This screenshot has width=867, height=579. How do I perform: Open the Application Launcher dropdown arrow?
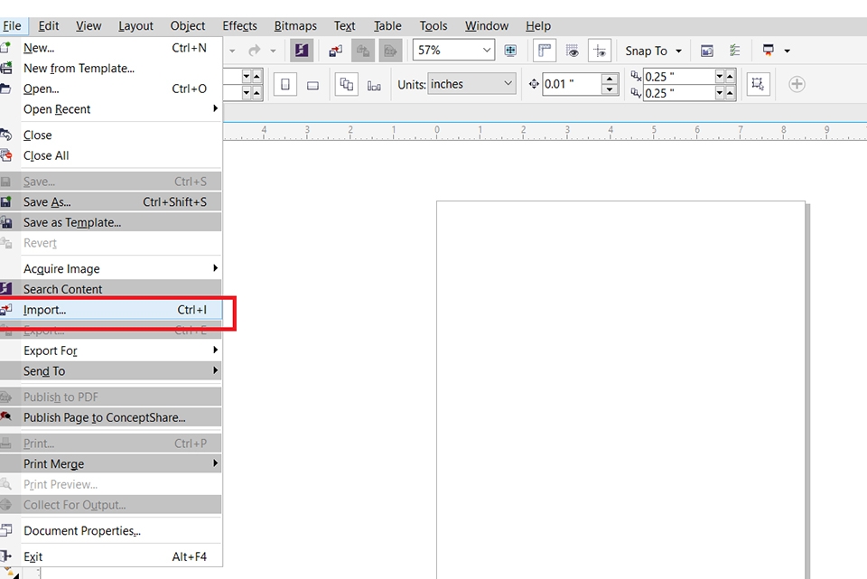(787, 51)
